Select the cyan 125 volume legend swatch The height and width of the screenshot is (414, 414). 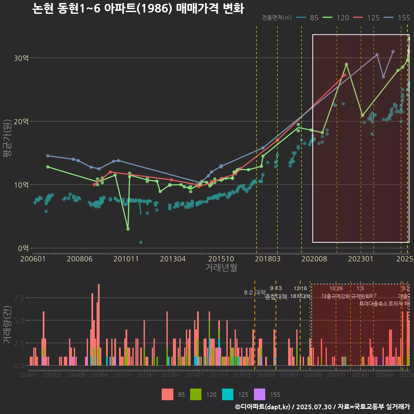tap(228, 394)
